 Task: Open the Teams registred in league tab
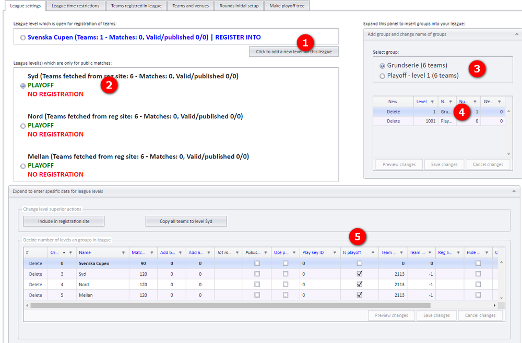[136, 6]
